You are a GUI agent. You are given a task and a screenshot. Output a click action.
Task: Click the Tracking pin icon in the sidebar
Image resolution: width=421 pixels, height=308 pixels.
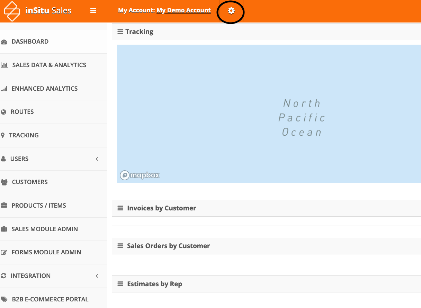tap(3, 135)
